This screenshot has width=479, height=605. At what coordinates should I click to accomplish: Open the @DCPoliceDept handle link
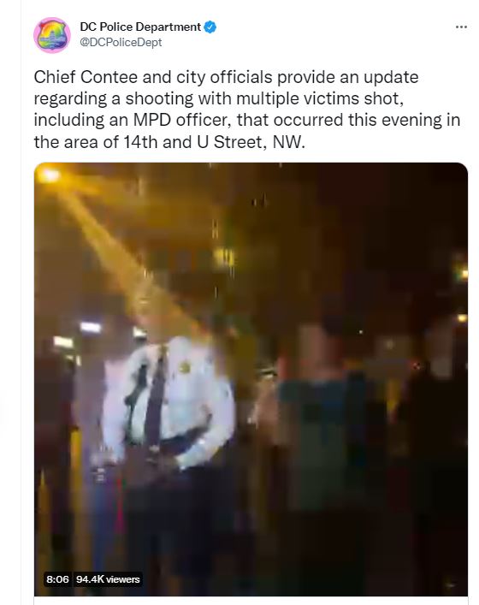[121, 42]
